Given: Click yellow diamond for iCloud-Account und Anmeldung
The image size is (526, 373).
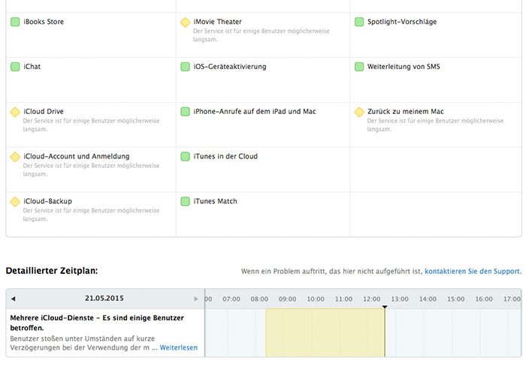Looking at the screenshot, I should click(15, 157).
